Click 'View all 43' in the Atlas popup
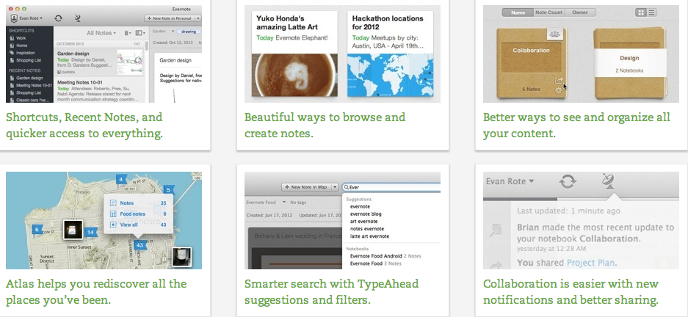This screenshot has width=688, height=317. (138, 225)
